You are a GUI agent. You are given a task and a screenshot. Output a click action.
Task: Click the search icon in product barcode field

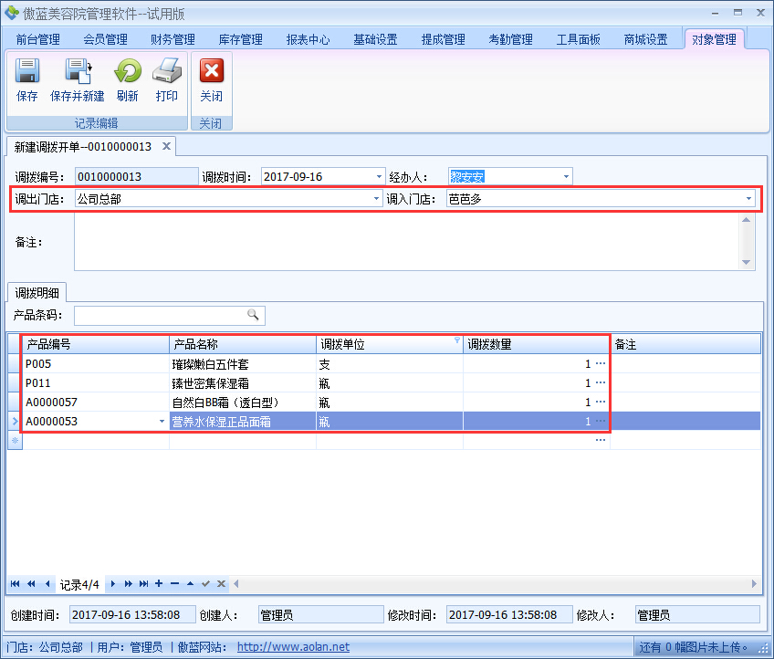pyautogui.click(x=253, y=315)
